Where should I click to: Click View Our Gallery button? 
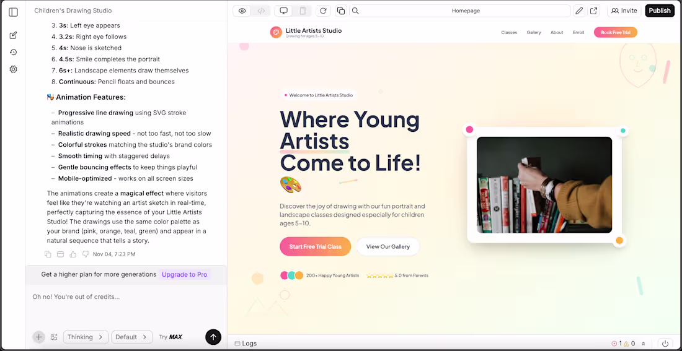click(x=388, y=246)
